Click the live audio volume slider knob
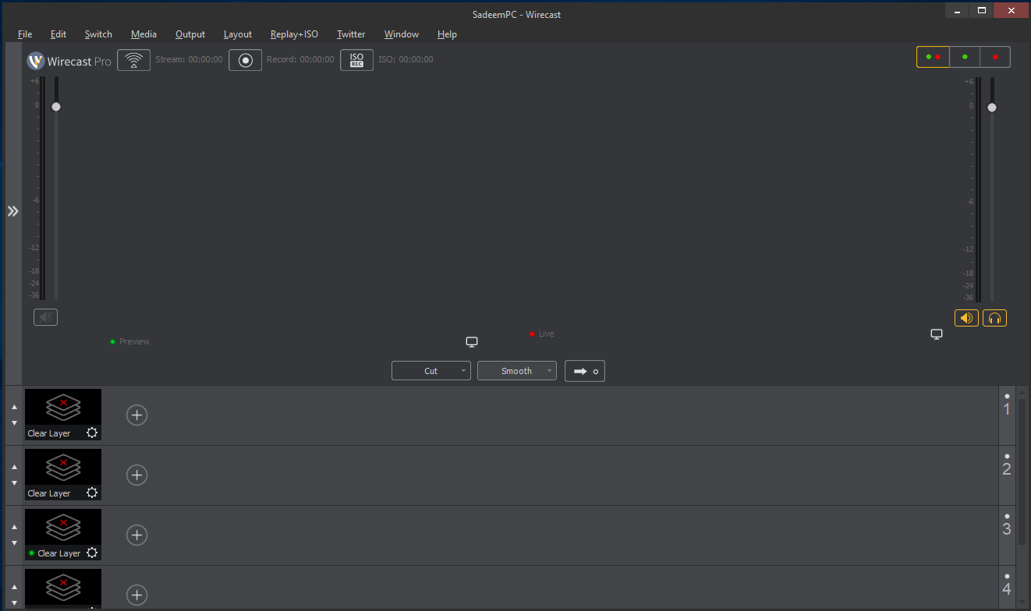 tap(992, 108)
